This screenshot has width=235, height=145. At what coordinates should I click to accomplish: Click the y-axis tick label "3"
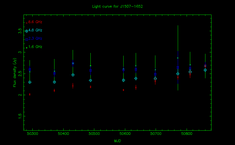[x=20, y=52]
